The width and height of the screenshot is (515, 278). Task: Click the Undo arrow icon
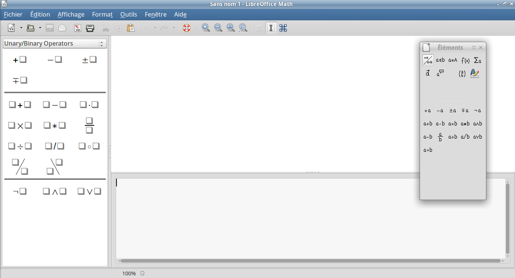click(146, 28)
